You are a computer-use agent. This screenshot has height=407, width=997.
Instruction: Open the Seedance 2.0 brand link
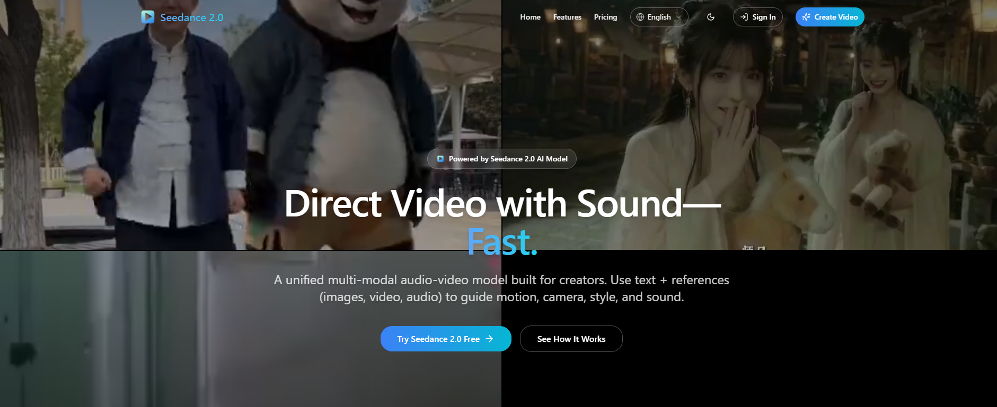click(182, 17)
